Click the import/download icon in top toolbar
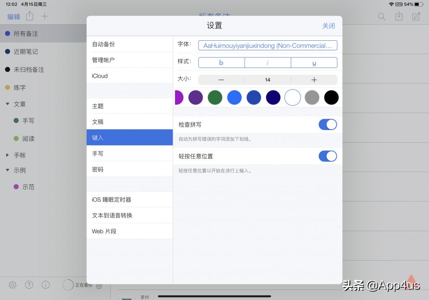429x300 pixels. (398, 16)
